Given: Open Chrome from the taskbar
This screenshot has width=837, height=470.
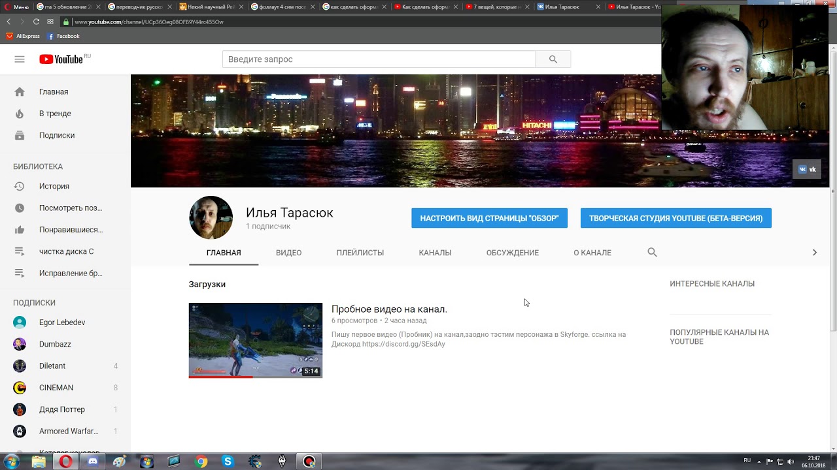Looking at the screenshot, I should [x=201, y=462].
